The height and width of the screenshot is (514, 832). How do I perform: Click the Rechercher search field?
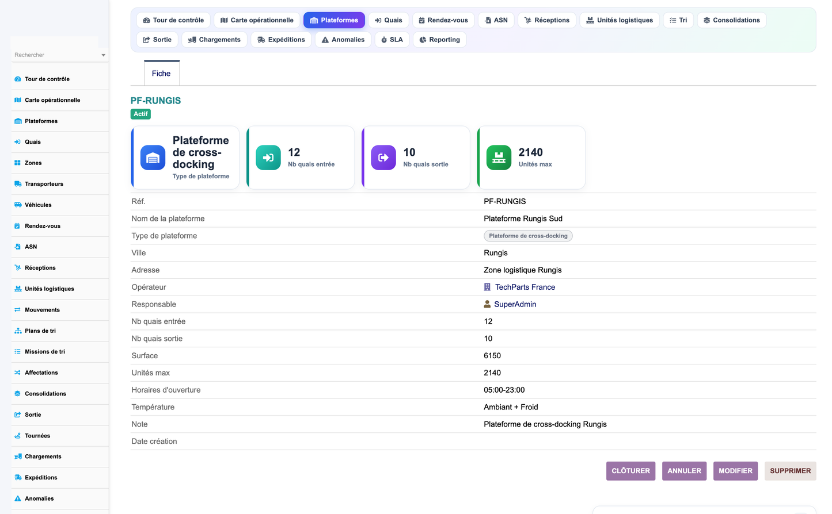(56, 55)
